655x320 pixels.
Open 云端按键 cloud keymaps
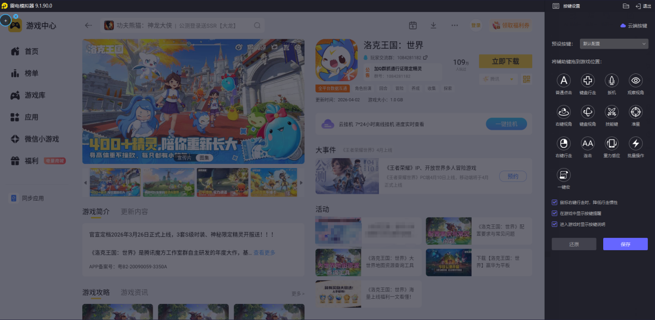(x=634, y=25)
